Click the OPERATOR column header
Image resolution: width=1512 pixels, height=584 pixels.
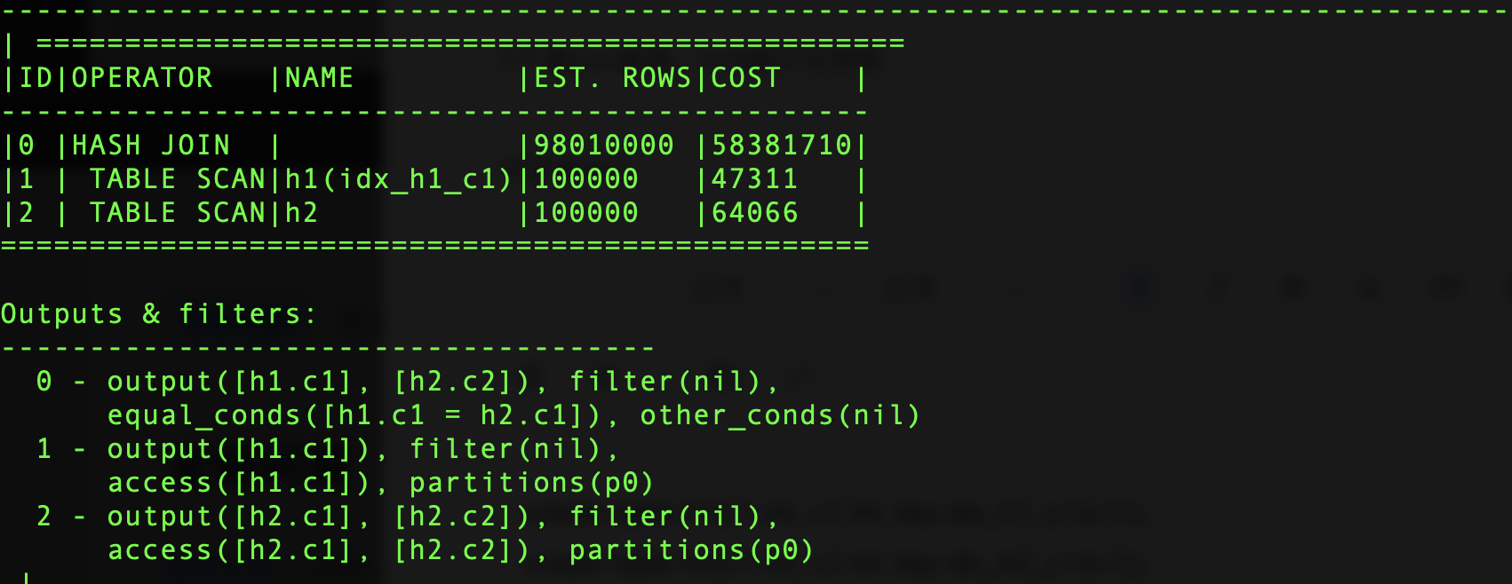pos(142,78)
